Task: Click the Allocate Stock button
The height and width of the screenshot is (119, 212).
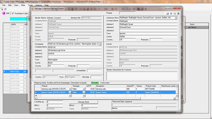Action: [83, 102]
